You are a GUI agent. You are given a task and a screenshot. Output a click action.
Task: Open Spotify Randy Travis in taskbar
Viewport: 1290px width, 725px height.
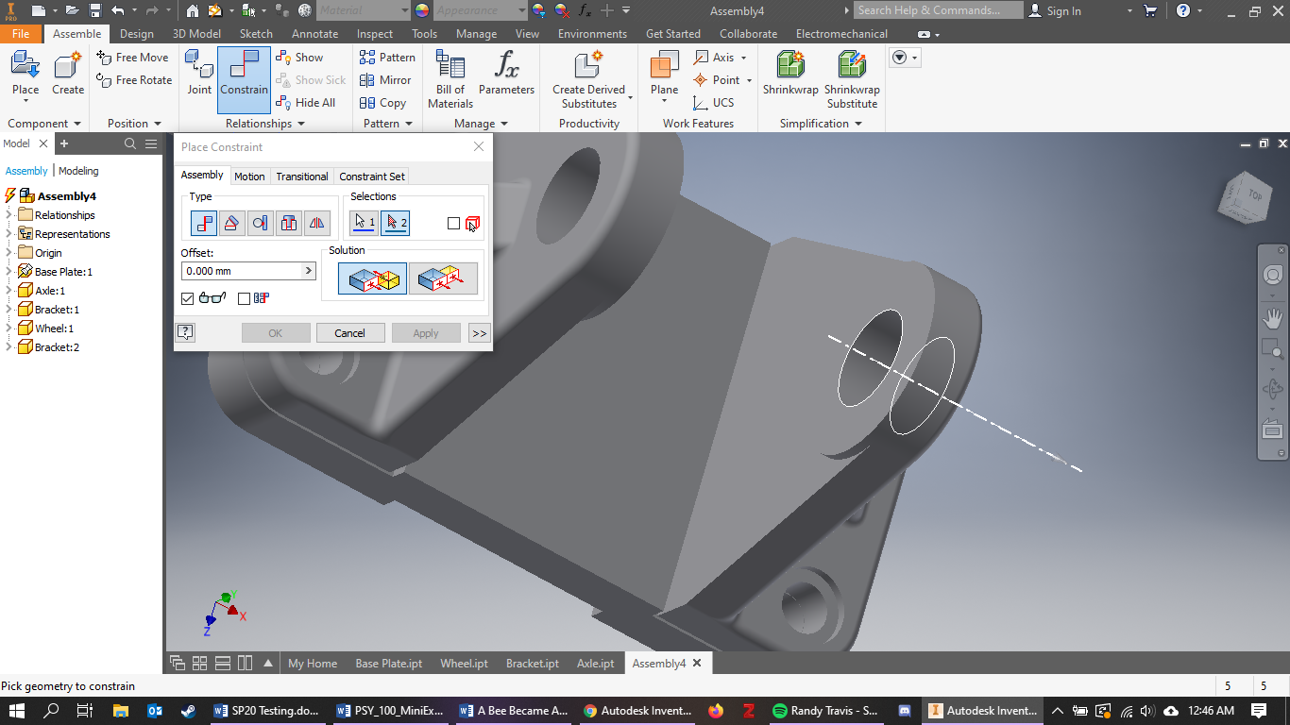click(x=825, y=711)
